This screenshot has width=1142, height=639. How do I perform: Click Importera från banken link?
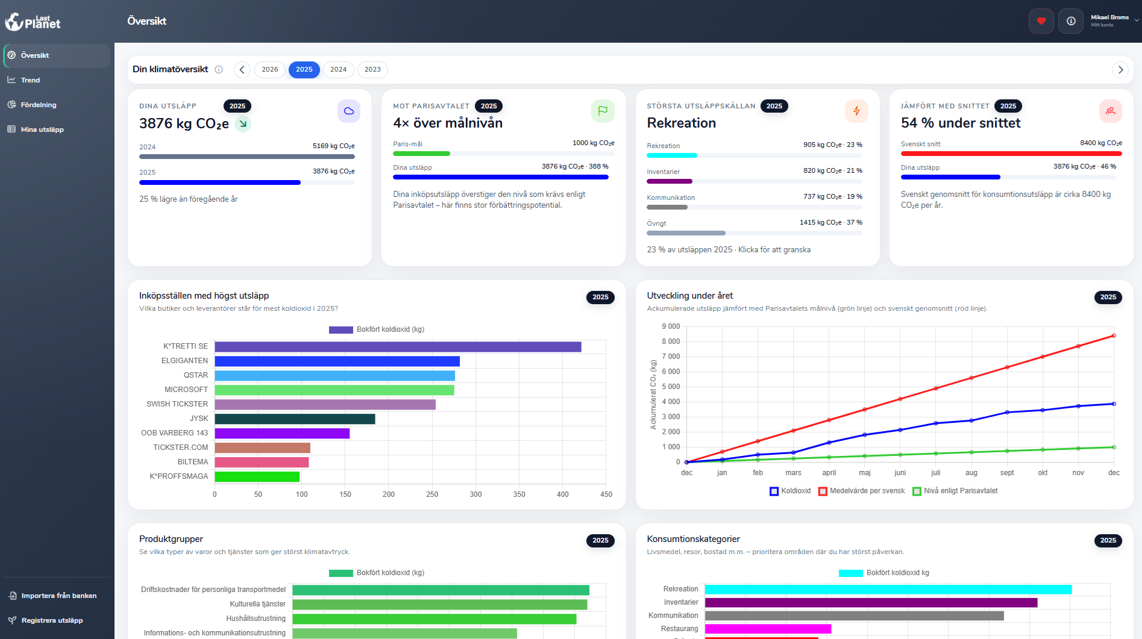[x=59, y=596]
